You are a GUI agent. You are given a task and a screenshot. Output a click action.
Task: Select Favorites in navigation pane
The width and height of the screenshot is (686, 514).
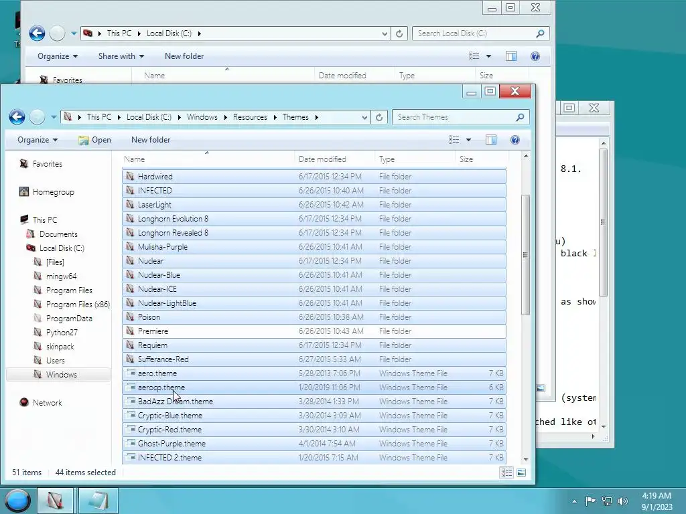(48, 164)
